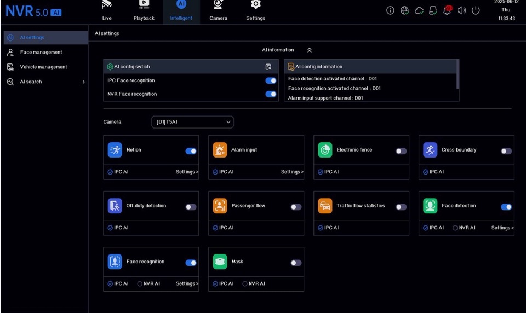This screenshot has height=313, width=526.
Task: Toggle IPC Face recognition switch
Action: point(271,80)
